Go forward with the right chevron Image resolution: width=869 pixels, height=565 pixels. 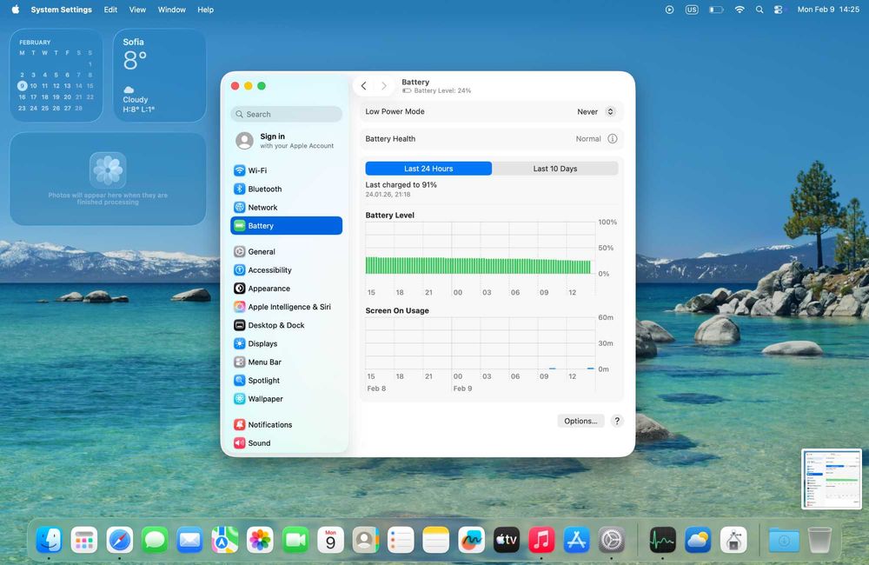point(383,86)
